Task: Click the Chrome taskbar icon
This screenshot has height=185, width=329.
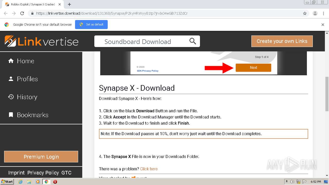Action: 46,182
